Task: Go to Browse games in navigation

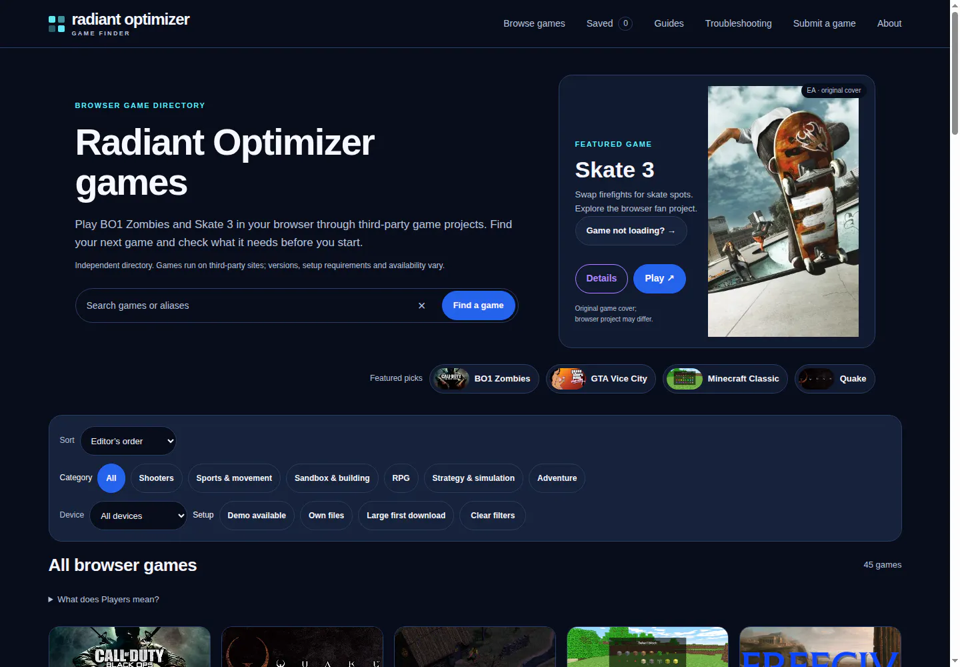Action: pos(534,23)
